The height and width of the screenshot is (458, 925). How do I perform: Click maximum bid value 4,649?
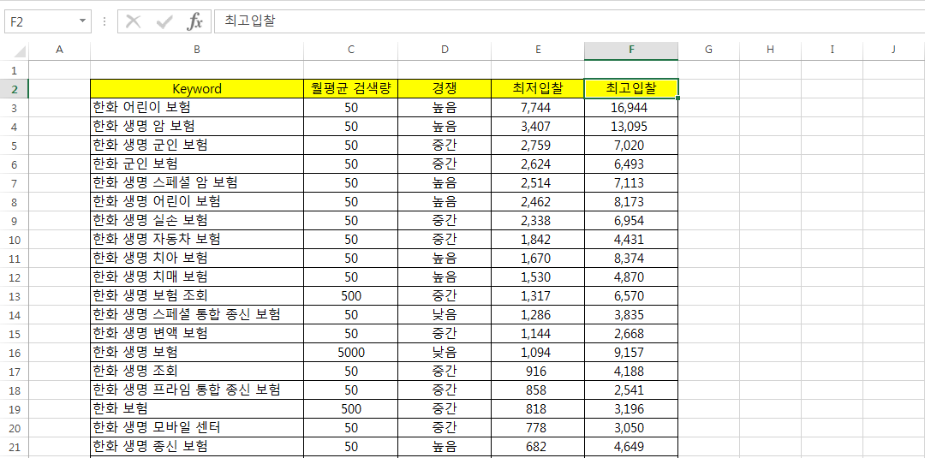pos(631,447)
